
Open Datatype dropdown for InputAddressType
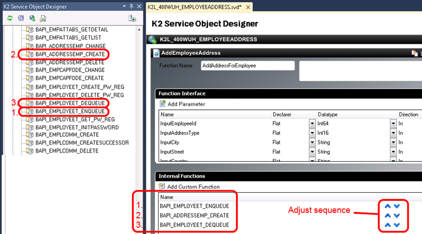(x=393, y=133)
